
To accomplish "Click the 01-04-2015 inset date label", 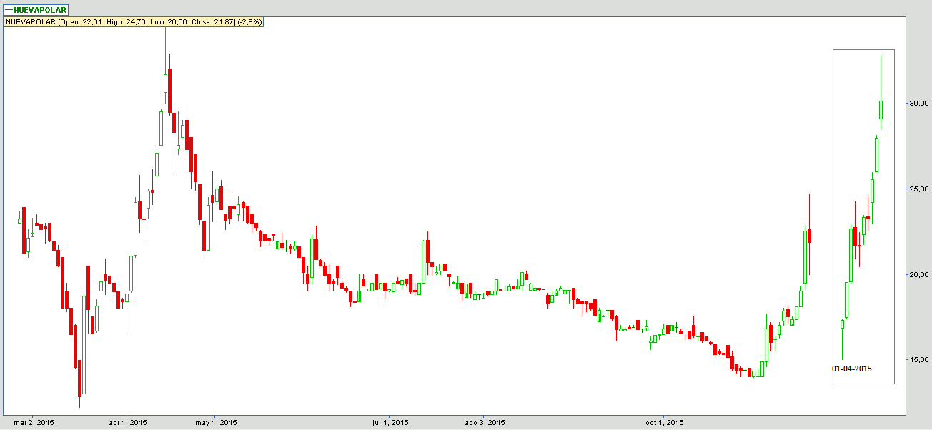I will click(852, 369).
